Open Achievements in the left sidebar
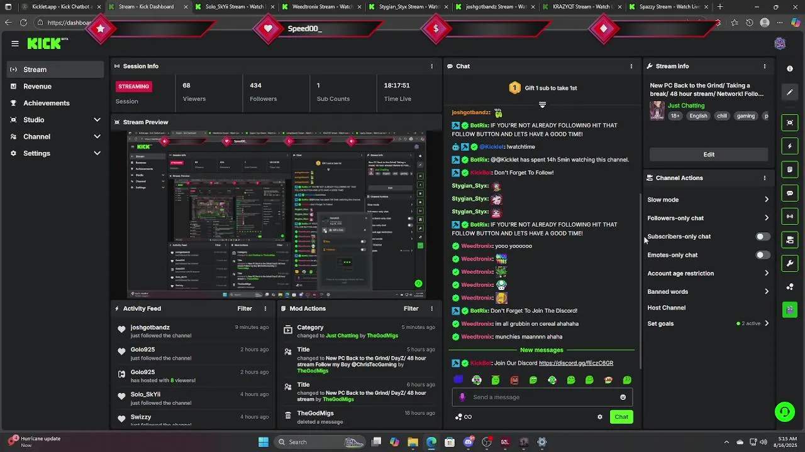This screenshot has height=452, width=805. click(55, 103)
